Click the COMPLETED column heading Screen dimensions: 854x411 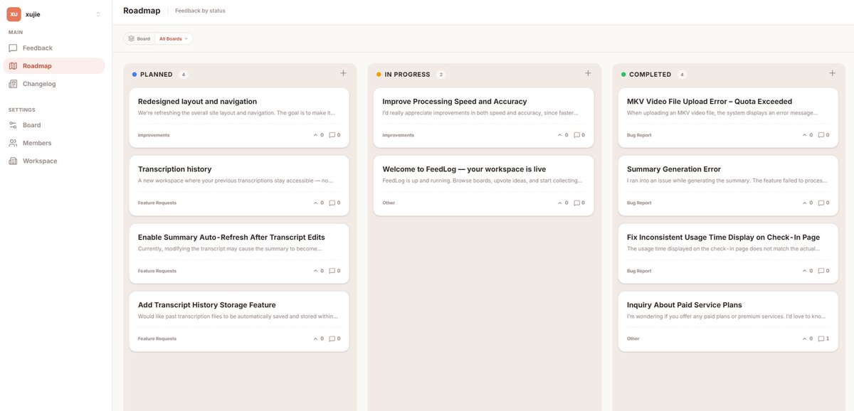point(650,74)
